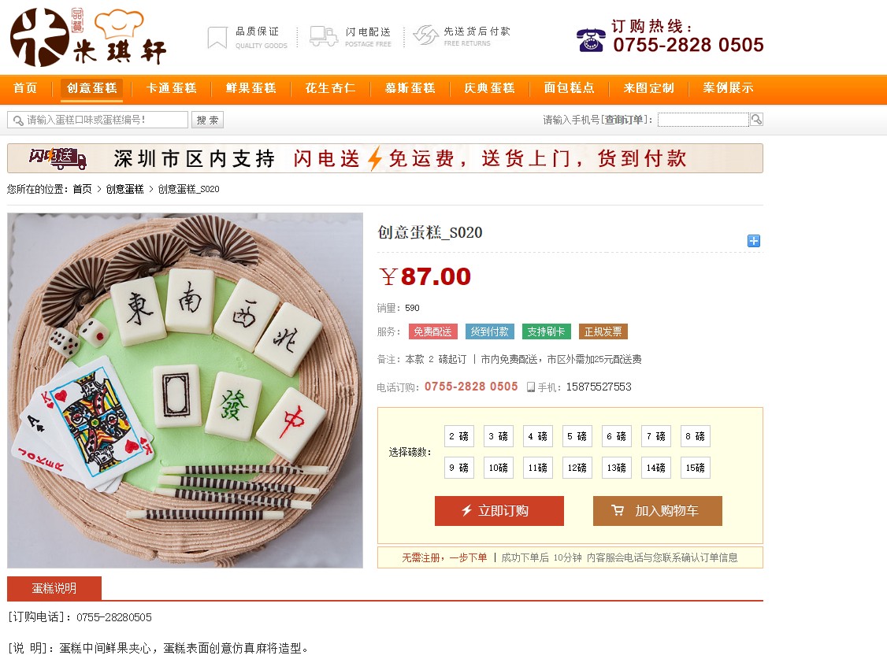The image size is (887, 659).
Task: Click the magnifier icon for order query
Action: [x=756, y=119]
